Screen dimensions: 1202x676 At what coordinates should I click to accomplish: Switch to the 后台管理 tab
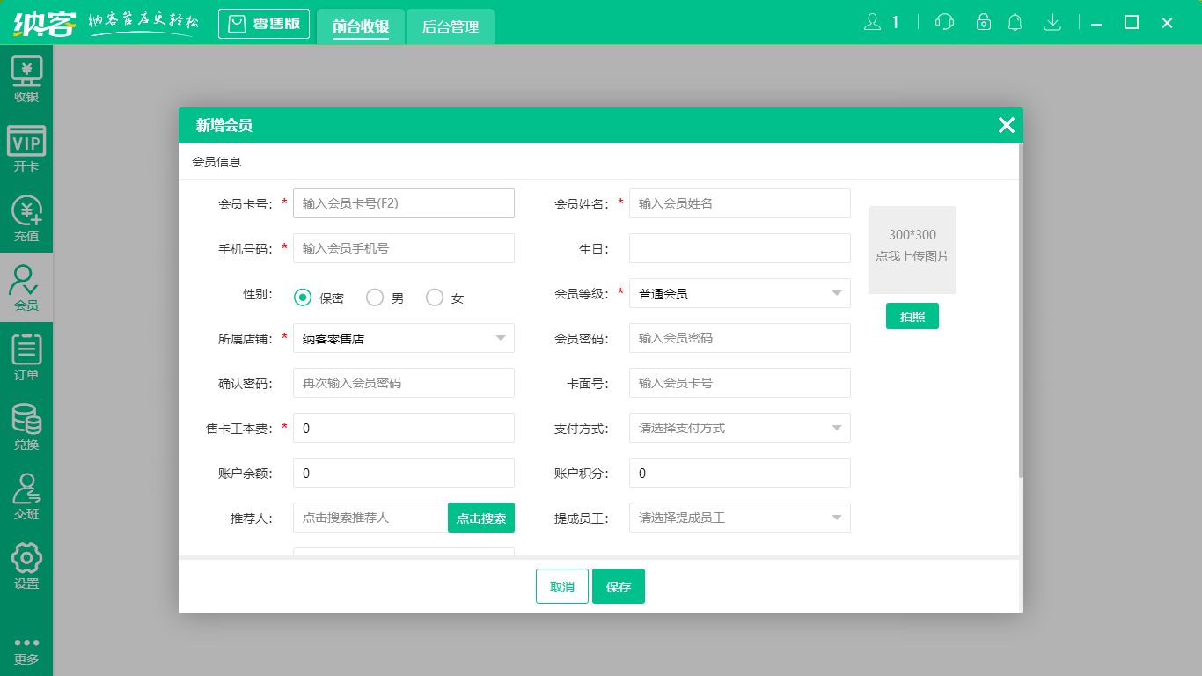(x=450, y=27)
